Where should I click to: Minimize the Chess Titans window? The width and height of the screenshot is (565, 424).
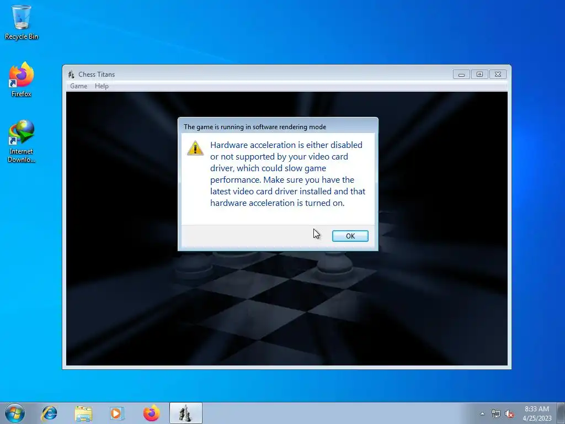coord(461,75)
